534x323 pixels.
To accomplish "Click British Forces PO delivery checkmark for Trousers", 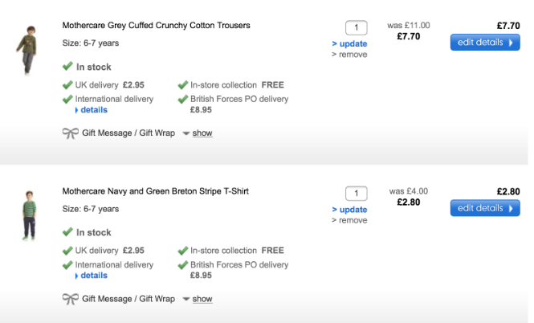I will (x=182, y=100).
